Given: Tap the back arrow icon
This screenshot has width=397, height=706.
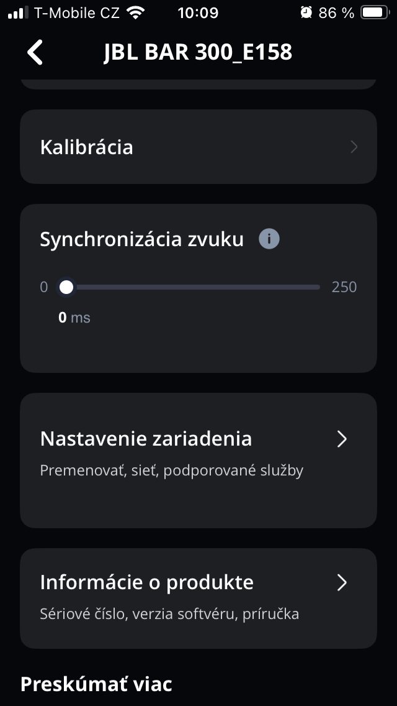Looking at the screenshot, I should pyautogui.click(x=35, y=53).
